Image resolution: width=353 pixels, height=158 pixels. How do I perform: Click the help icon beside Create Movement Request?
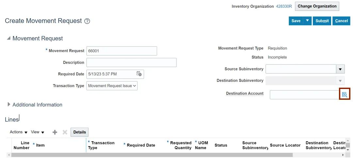[x=87, y=21]
